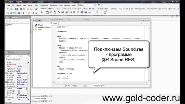
Task: Pick the CheckBox component in palette
Action: tap(74, 12)
